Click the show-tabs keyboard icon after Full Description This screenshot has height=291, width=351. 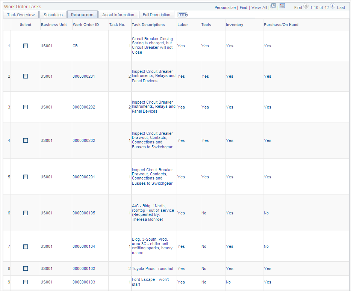pos(183,14)
